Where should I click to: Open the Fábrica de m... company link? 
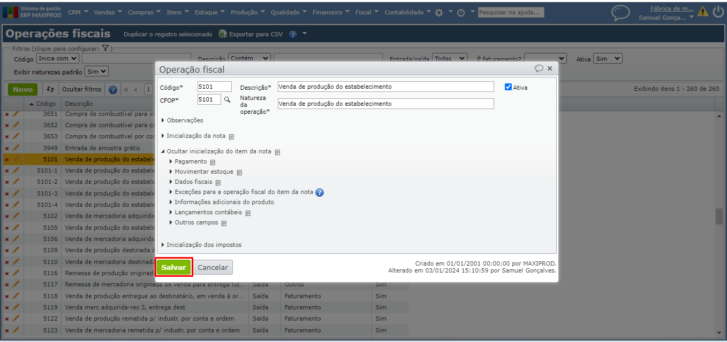[672, 9]
